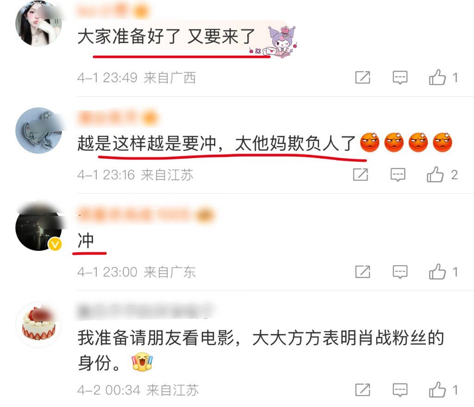Viewport: 474px width, 407px height.
Task: Tap the 大家准备好了 comment text
Action: (x=166, y=36)
